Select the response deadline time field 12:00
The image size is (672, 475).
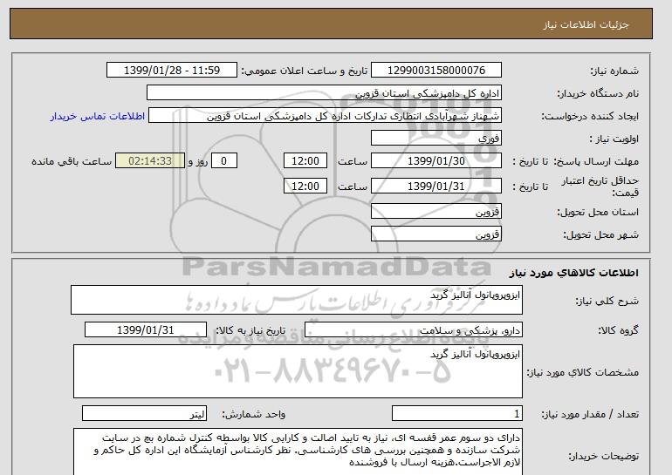[x=305, y=161]
